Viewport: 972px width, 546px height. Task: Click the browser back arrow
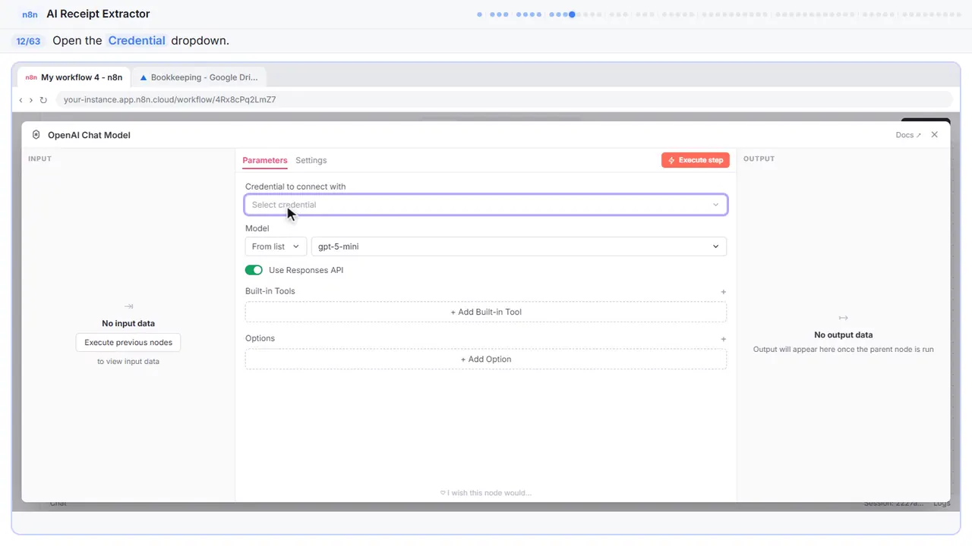coord(21,99)
